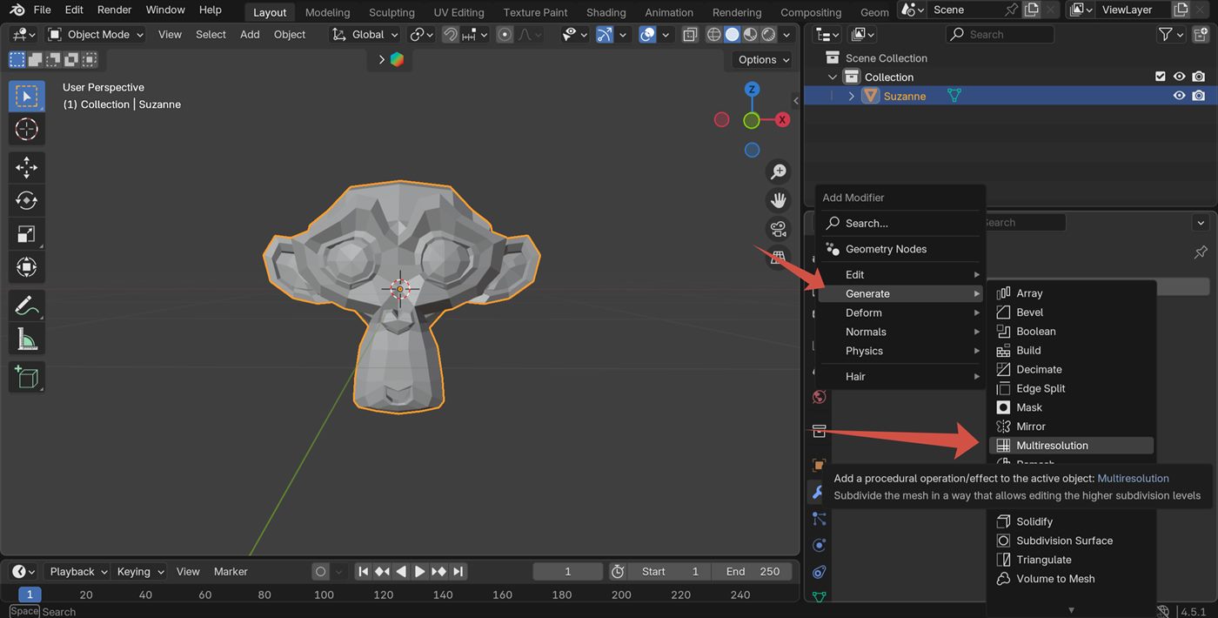Toggle the camera view icon
The height and width of the screenshot is (618, 1218).
click(778, 229)
